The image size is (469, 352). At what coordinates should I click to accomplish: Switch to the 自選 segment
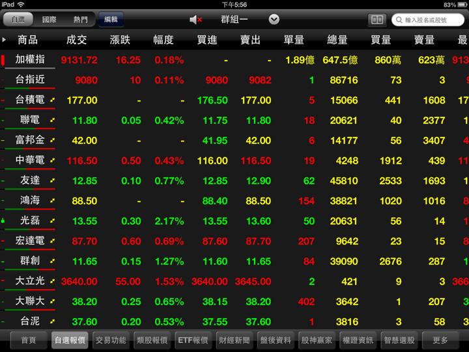click(x=18, y=20)
